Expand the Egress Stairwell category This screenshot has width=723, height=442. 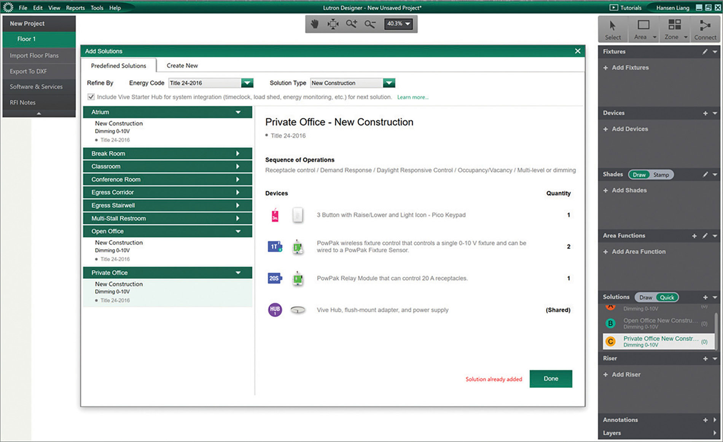click(167, 205)
